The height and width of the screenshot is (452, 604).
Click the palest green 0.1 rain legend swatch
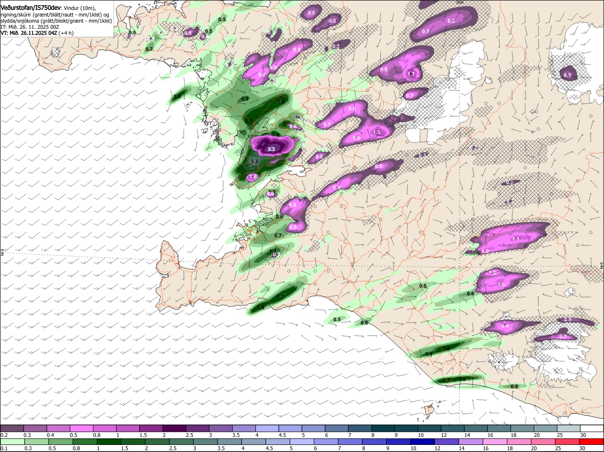click(12, 442)
